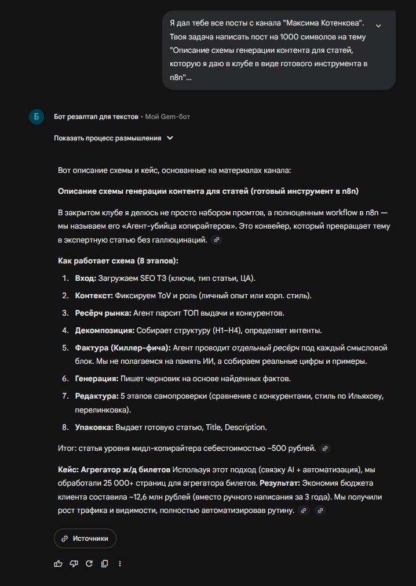Click the "Мой Gem-бот" label
Screen dimensions: 416x586
point(167,117)
